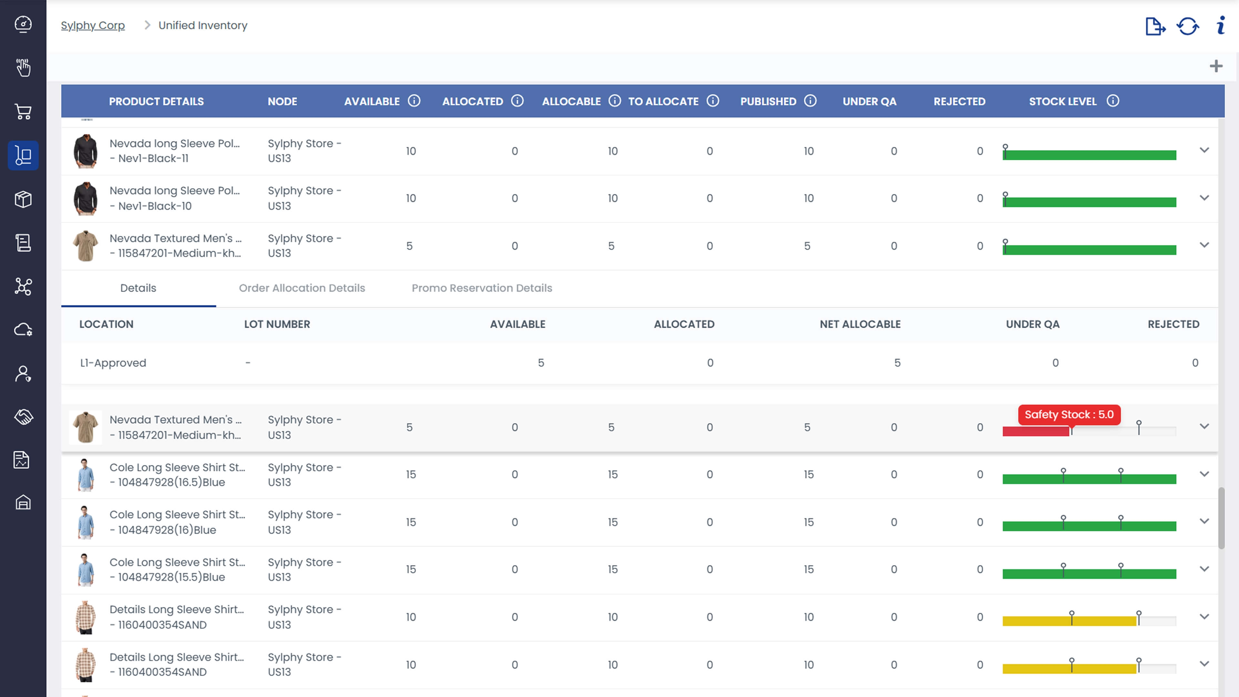Open the info icon at top right
Viewport: 1239px width, 697px height.
point(1221,25)
